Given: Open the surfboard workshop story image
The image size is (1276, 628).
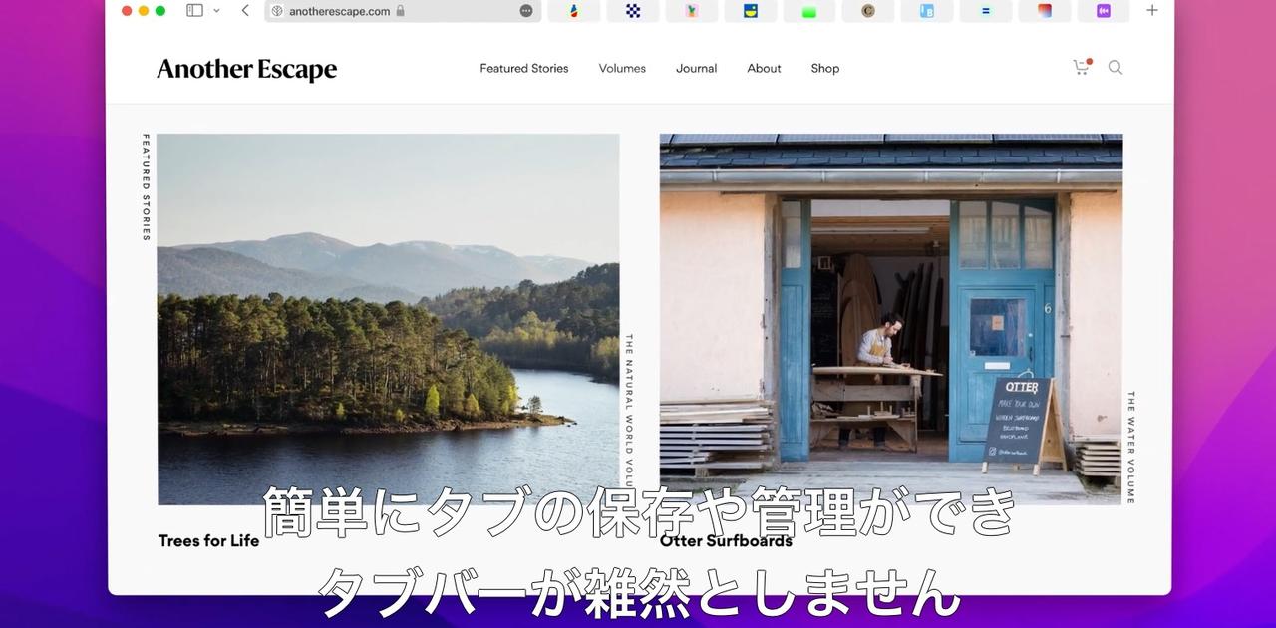Looking at the screenshot, I should pyautogui.click(x=891, y=319).
